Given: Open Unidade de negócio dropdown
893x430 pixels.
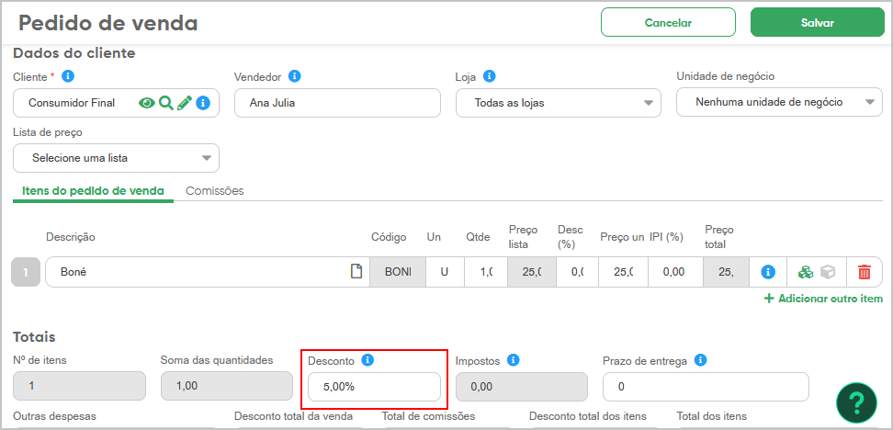Looking at the screenshot, I should tap(779, 103).
